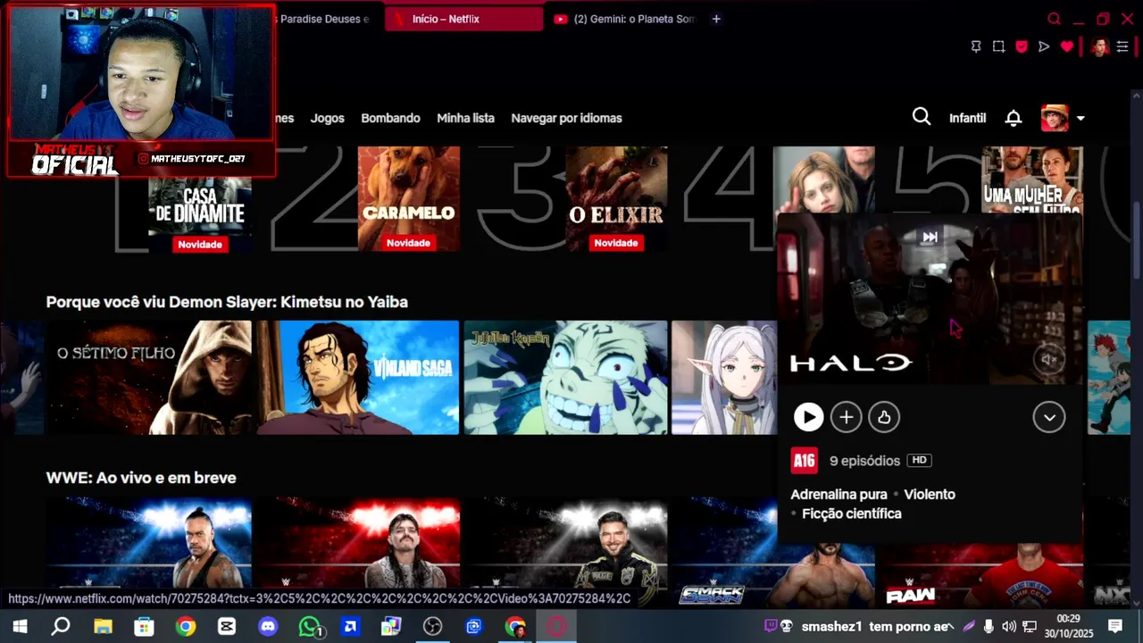The height and width of the screenshot is (643, 1143).
Task: Open Windows Start menu
Action: point(20,627)
